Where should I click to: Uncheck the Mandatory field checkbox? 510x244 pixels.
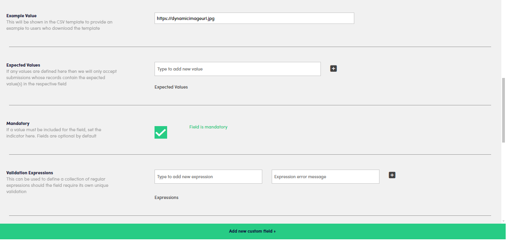click(161, 132)
